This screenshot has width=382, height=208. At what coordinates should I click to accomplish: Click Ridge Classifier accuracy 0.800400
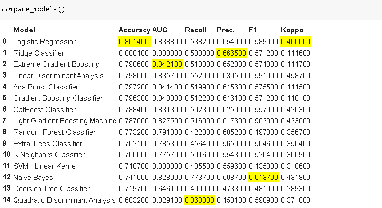pos(134,53)
